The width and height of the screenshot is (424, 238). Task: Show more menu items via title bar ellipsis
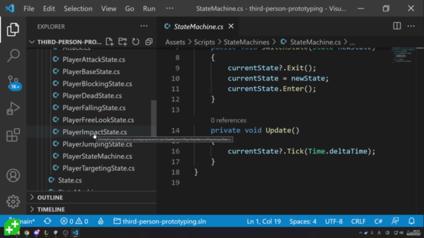pos(170,9)
